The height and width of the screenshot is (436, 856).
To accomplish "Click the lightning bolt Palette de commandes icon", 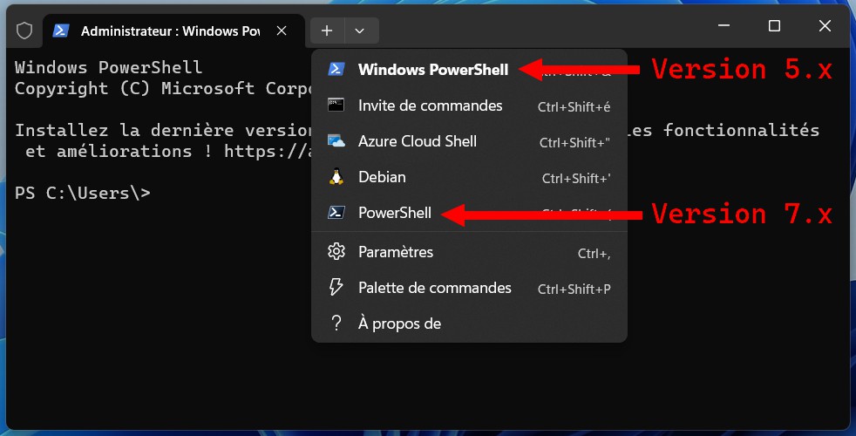I will (336, 288).
